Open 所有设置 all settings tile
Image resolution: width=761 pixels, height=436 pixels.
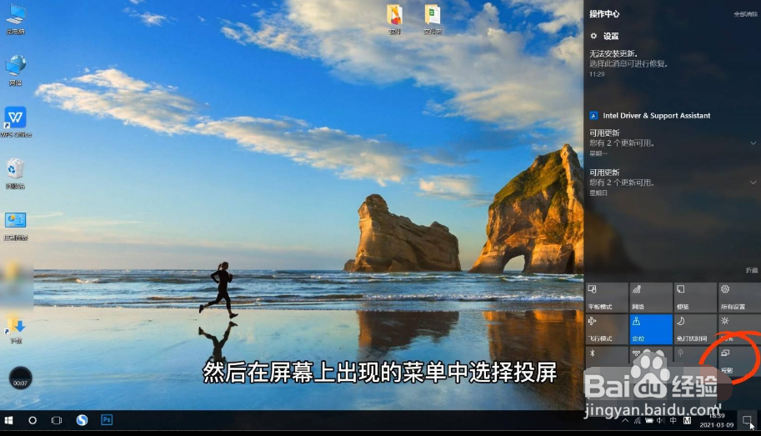click(x=739, y=298)
